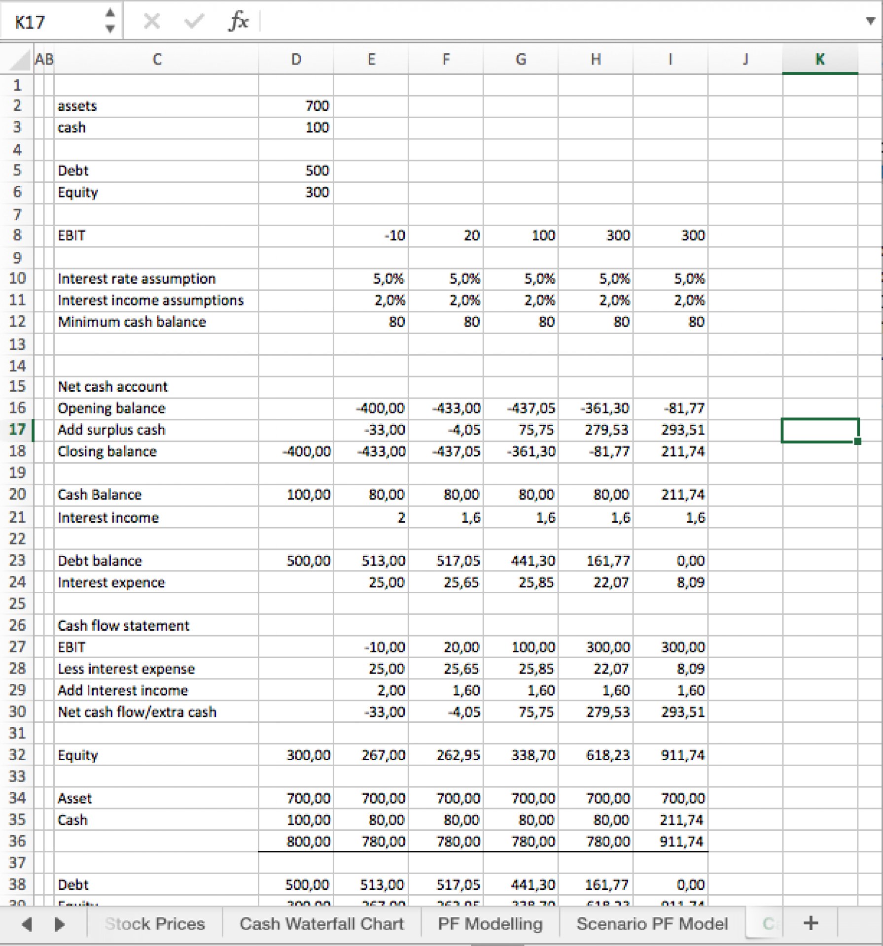Screen dimensions: 883x946
Task: Switch to the Scenario PF Model tab
Action: pos(652,924)
